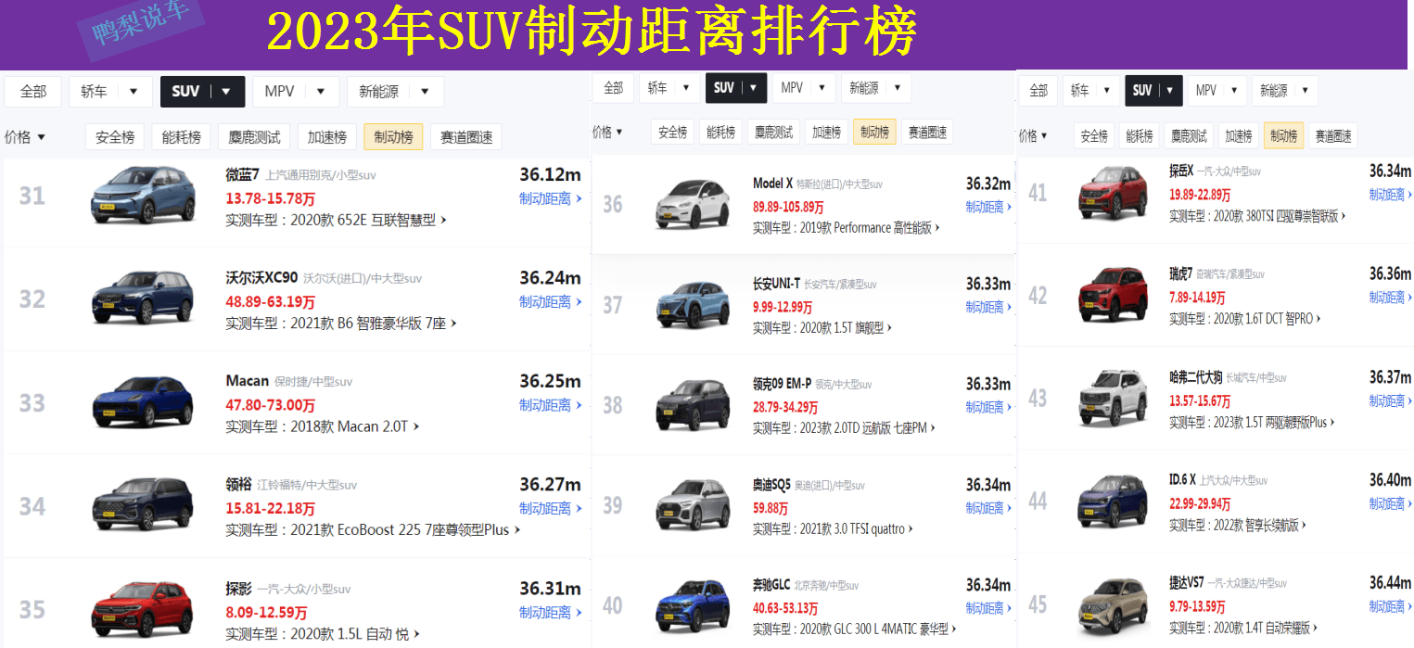Image resolution: width=1414 pixels, height=648 pixels.
Task: View 制动距离 link for 奥迪SQ5
Action: [x=988, y=508]
